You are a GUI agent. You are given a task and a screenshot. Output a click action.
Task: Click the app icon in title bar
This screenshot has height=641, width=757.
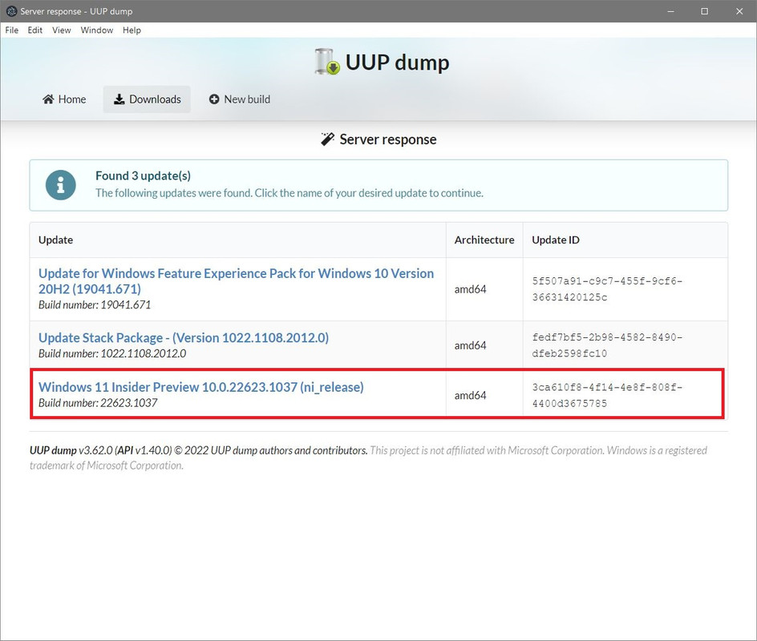[x=11, y=11]
